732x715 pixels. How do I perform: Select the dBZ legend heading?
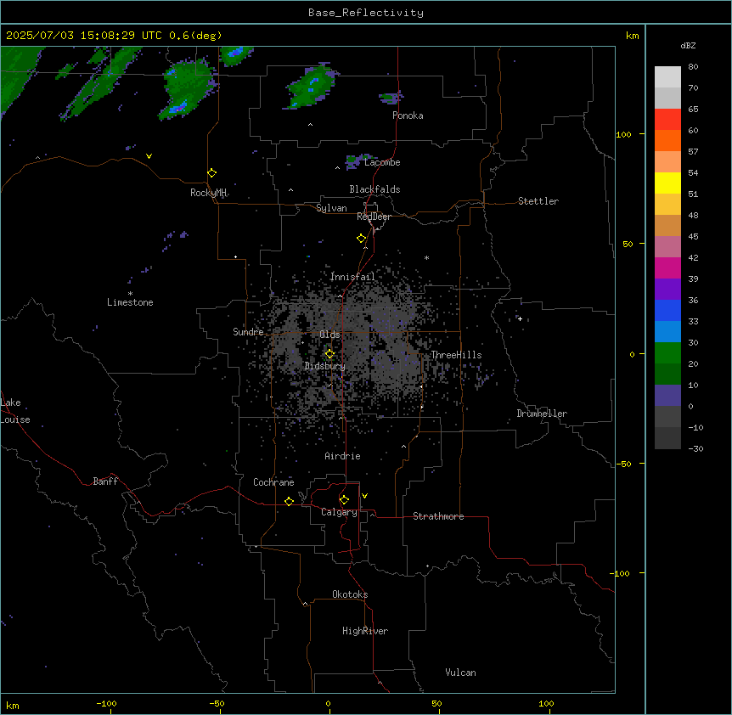[688, 46]
